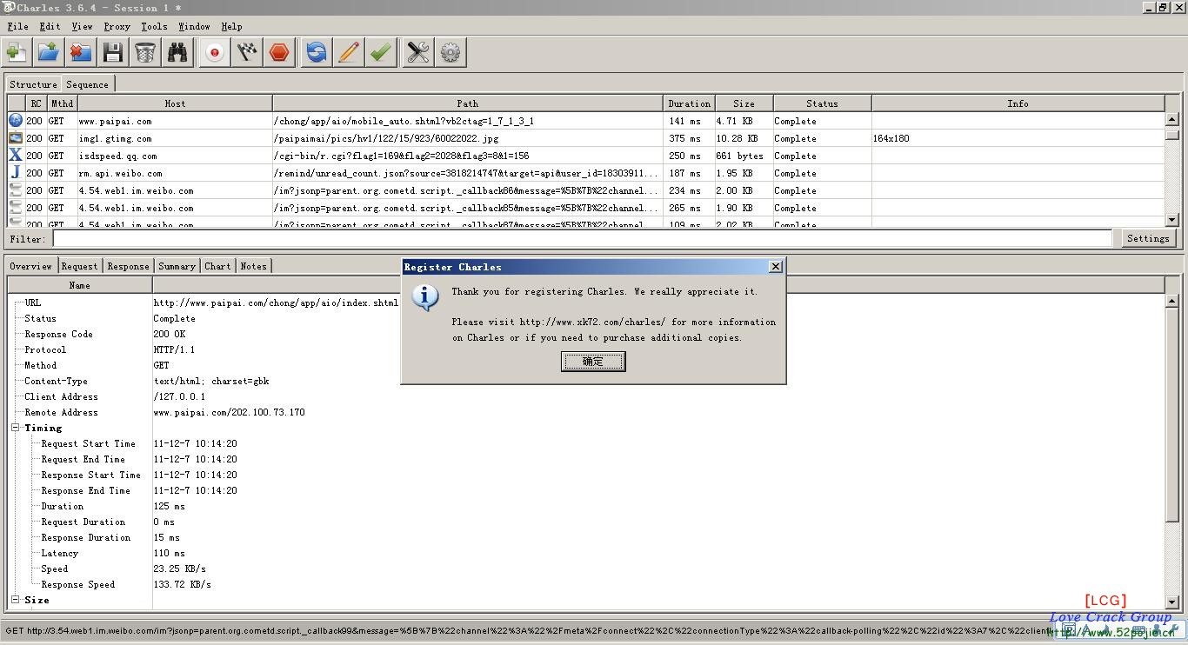The height and width of the screenshot is (645, 1188).
Task: Open the Window menu
Action: (195, 26)
